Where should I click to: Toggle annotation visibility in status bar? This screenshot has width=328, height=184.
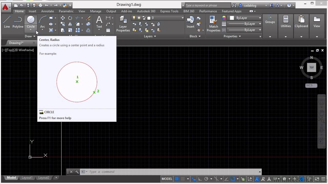pos(257,179)
